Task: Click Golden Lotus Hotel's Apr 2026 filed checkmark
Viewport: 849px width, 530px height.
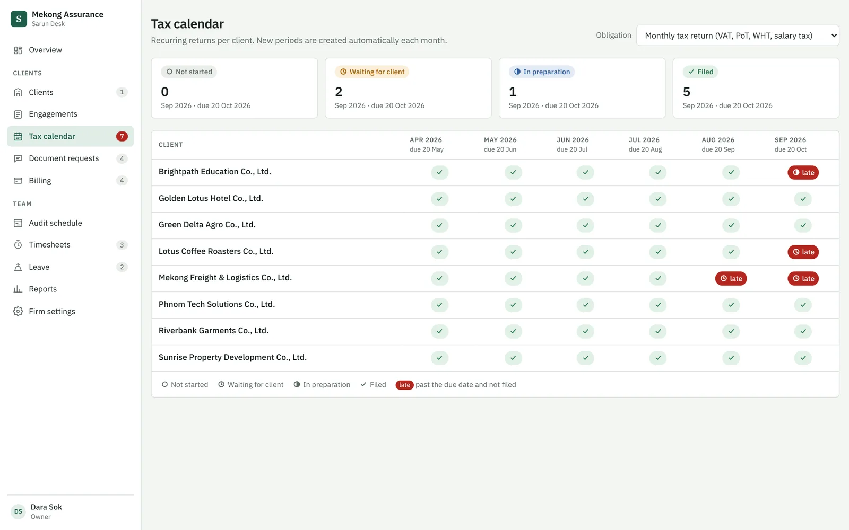Action: tap(439, 199)
